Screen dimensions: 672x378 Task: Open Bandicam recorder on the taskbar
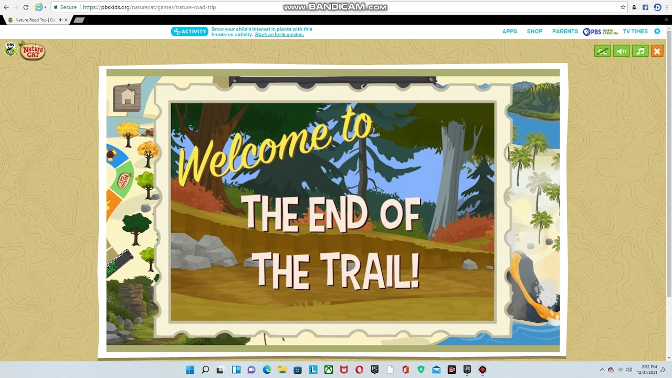(x=482, y=370)
